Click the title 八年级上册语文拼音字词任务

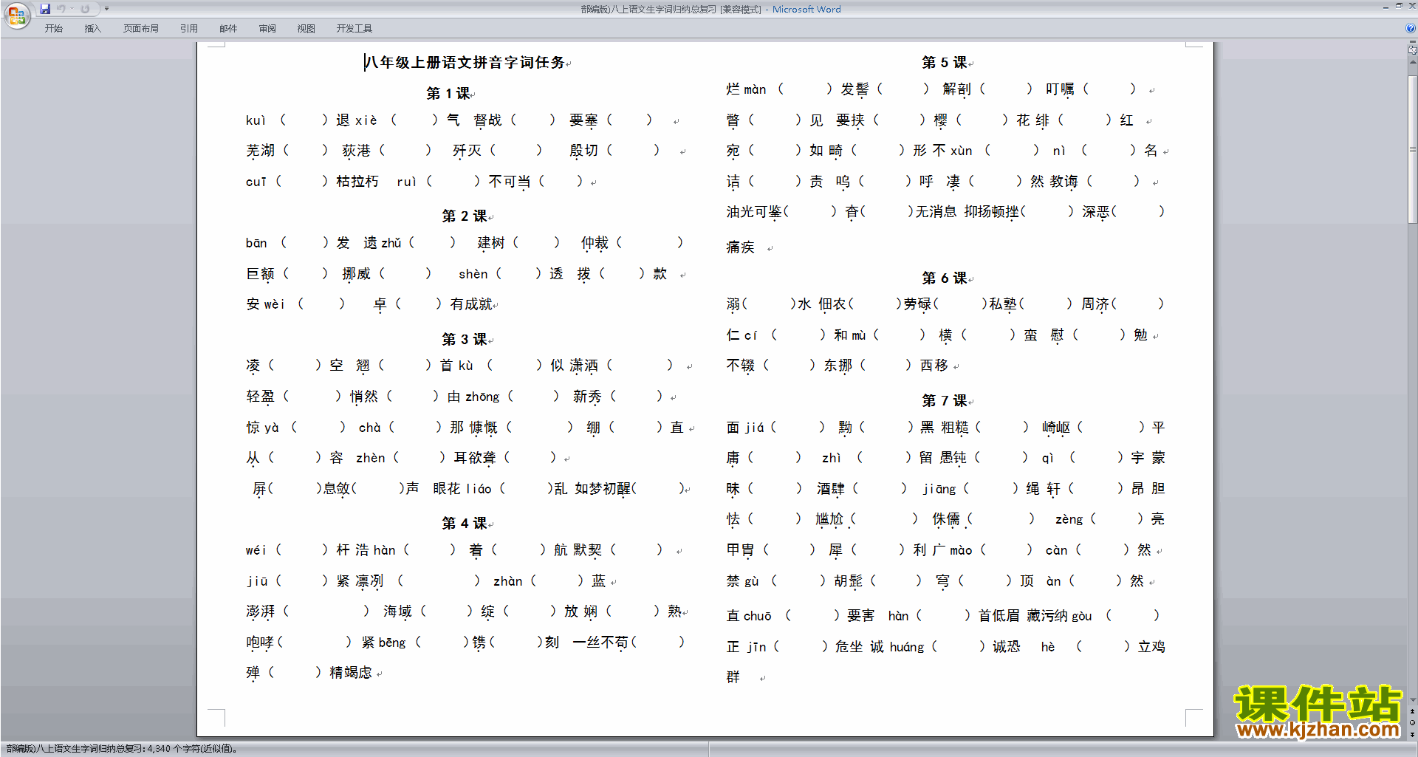click(465, 63)
